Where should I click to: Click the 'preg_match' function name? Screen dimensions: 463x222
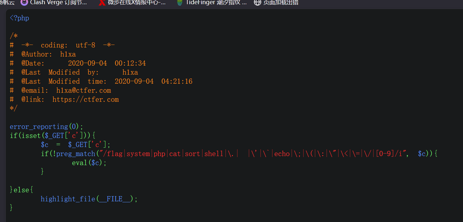click(x=76, y=154)
